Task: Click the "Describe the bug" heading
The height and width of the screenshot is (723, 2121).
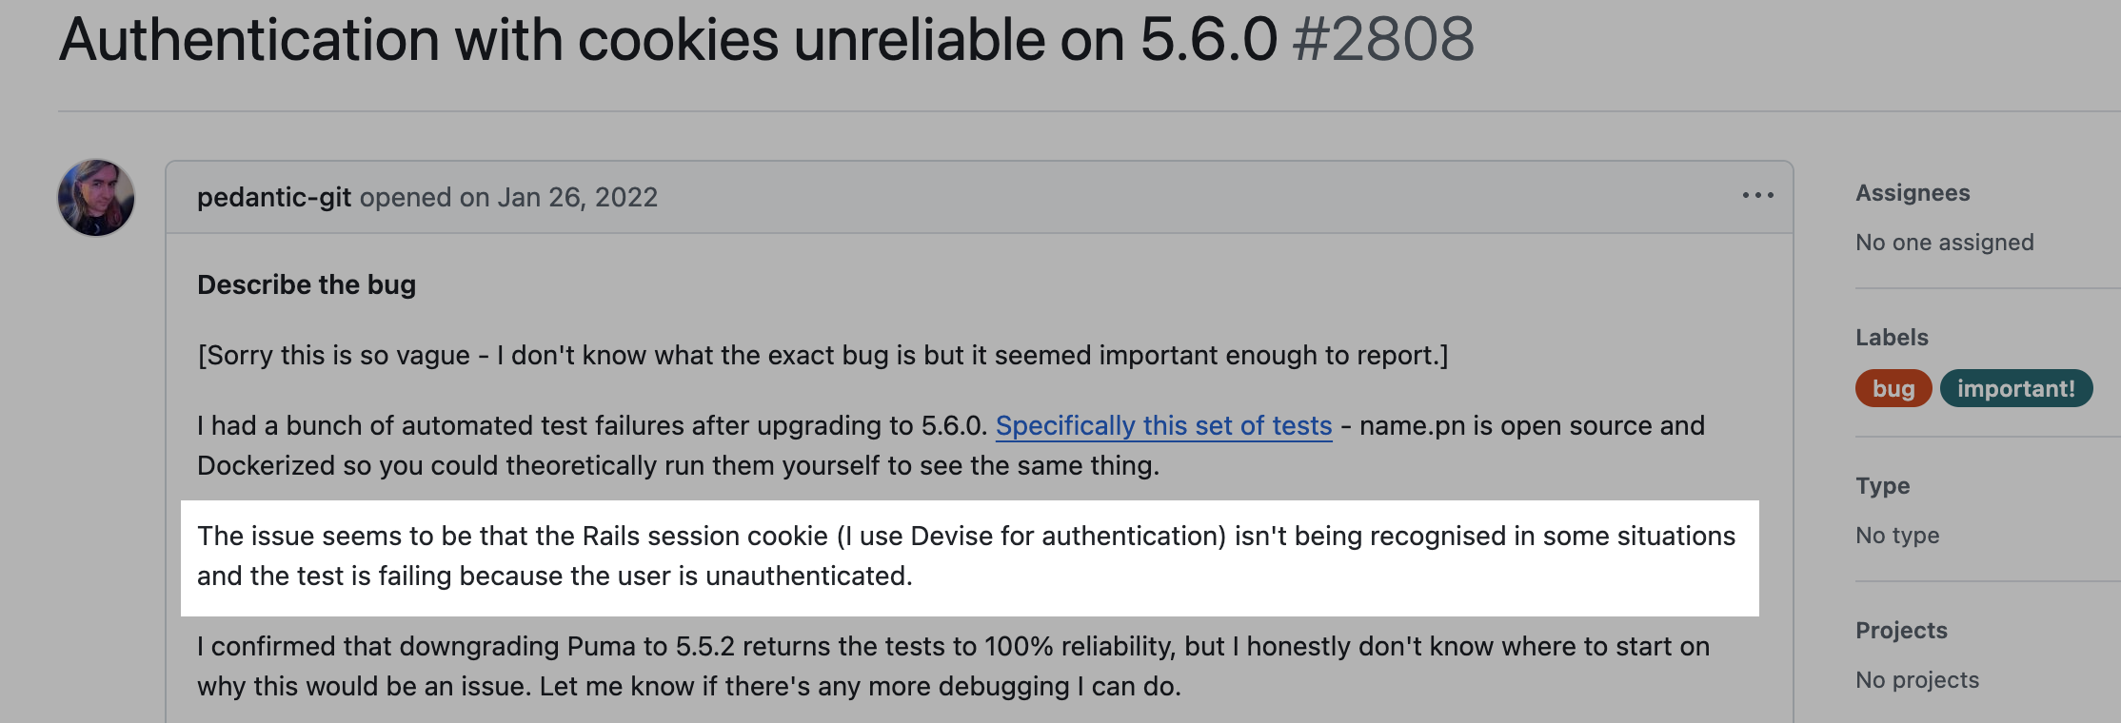Action: tap(307, 284)
